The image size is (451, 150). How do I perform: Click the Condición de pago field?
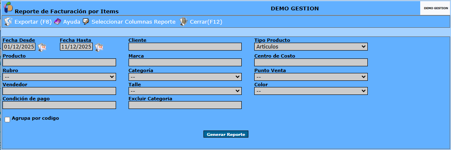[x=59, y=105]
